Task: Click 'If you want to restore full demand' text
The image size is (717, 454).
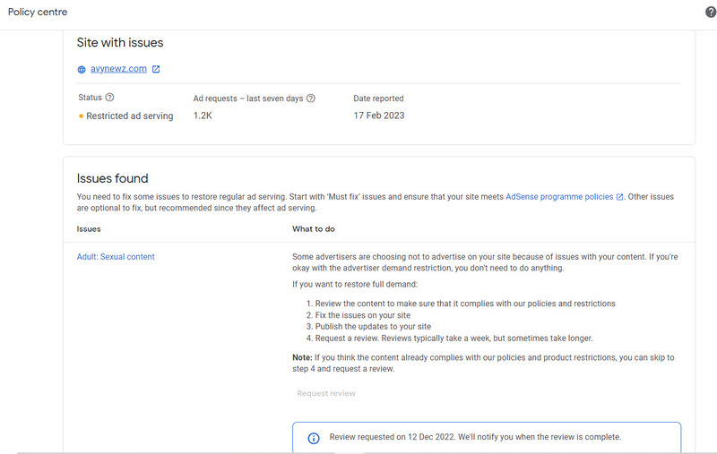Action: (x=355, y=284)
